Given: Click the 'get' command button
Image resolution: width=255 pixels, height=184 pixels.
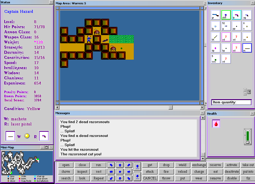Looking at the screenshot, I should 150,165.
